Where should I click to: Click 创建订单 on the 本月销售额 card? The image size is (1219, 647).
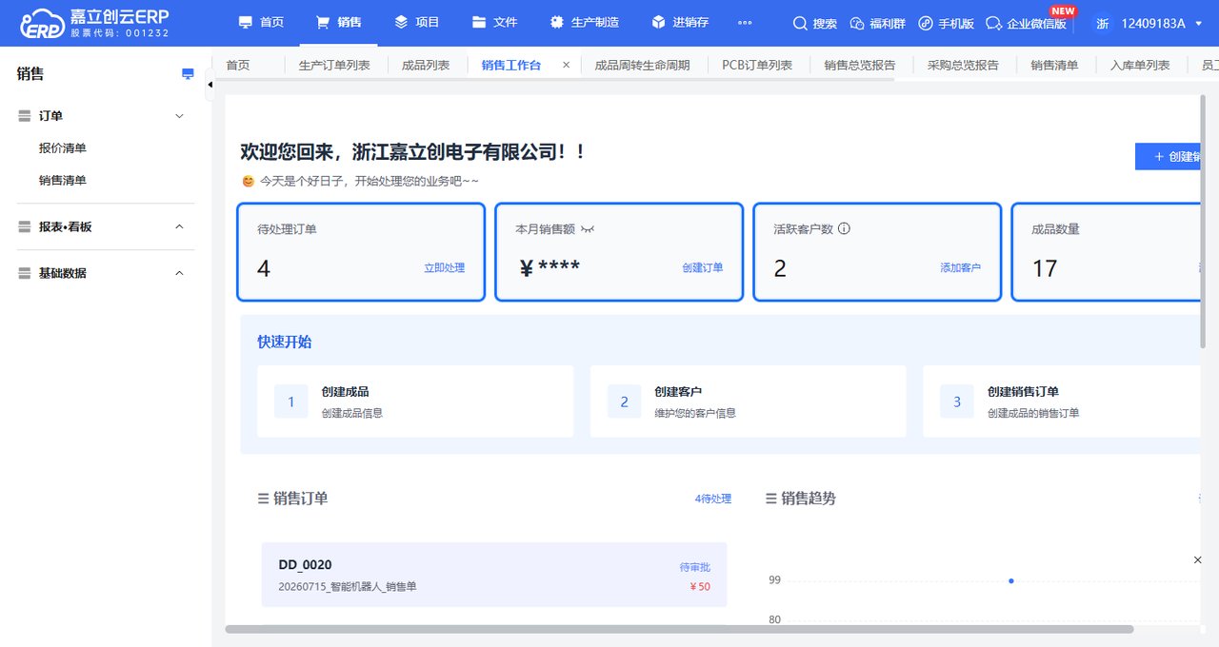point(703,268)
